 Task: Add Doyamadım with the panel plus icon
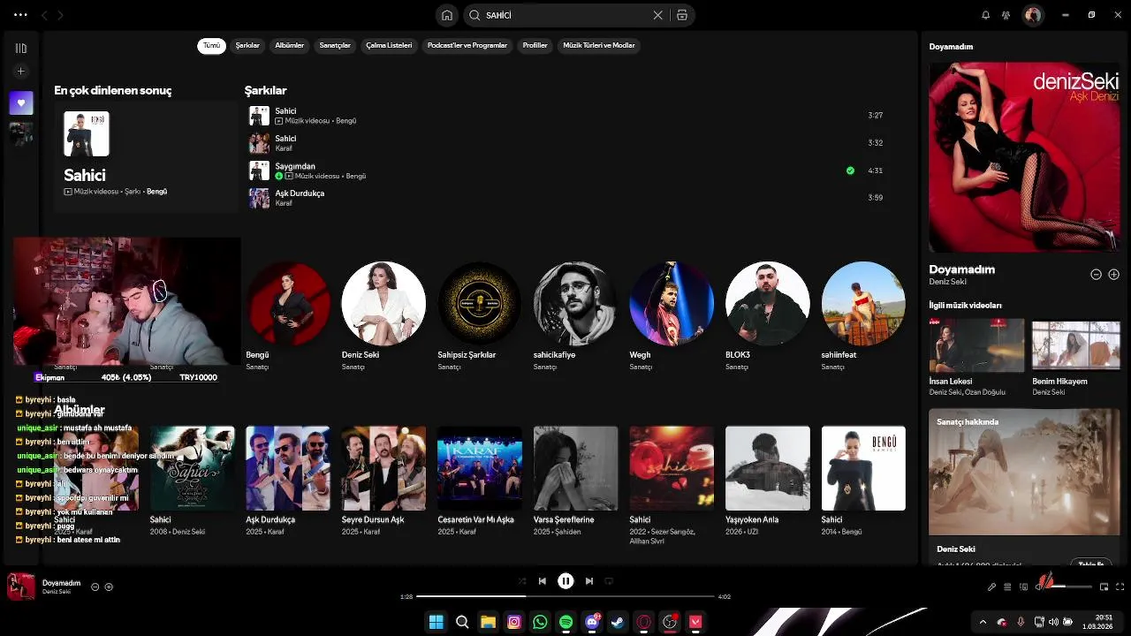click(x=1113, y=275)
